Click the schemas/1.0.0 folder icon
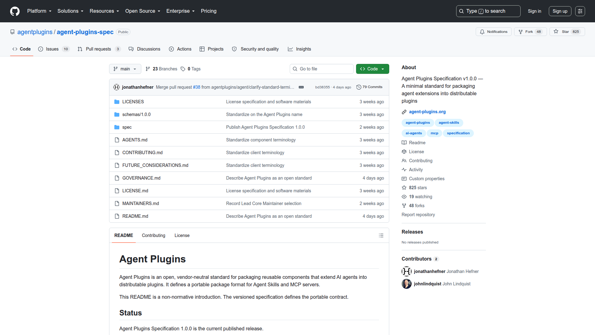This screenshot has width=595, height=335. coord(117,114)
